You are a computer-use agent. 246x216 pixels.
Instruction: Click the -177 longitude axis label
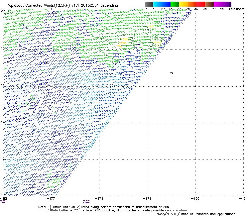51,198
